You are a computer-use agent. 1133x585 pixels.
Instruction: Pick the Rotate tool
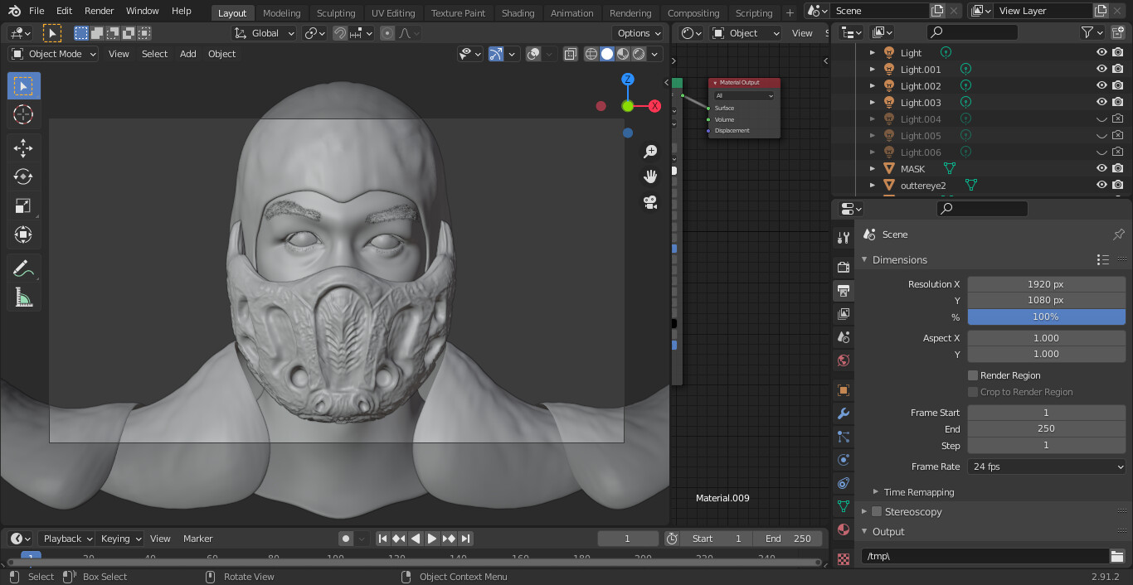[23, 176]
